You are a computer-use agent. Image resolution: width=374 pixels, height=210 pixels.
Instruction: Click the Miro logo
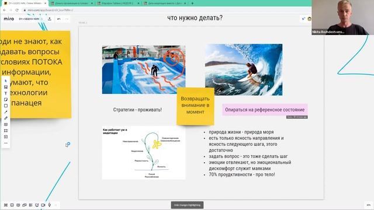(x=9, y=19)
